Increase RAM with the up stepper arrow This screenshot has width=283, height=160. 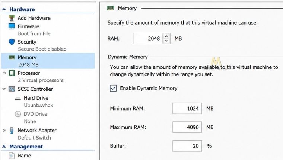click(x=166, y=36)
